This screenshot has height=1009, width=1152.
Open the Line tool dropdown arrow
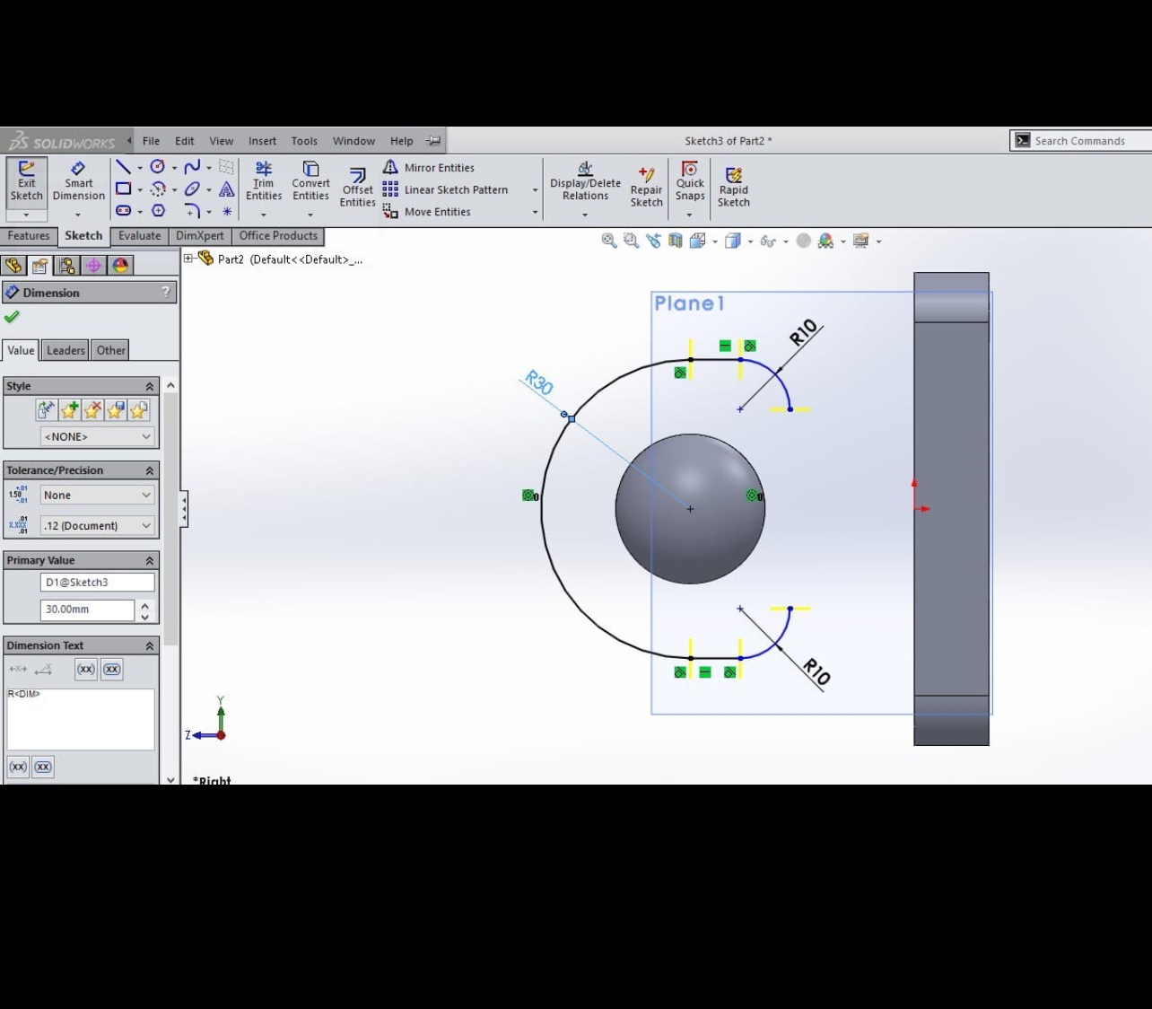click(x=140, y=168)
